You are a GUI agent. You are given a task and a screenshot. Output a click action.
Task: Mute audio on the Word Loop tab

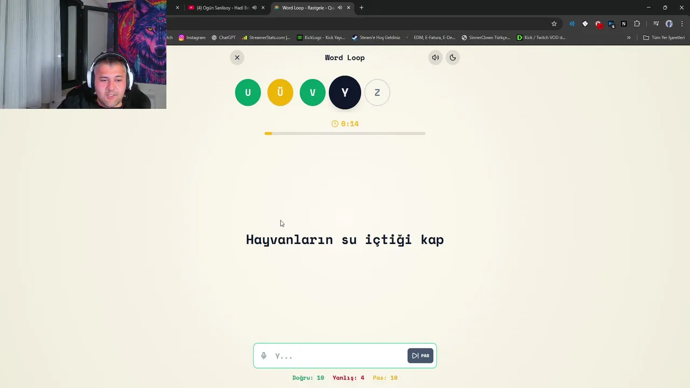point(340,8)
